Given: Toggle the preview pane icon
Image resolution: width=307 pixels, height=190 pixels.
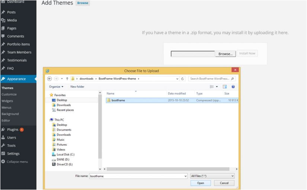Looking at the screenshot, I should click(225, 87).
